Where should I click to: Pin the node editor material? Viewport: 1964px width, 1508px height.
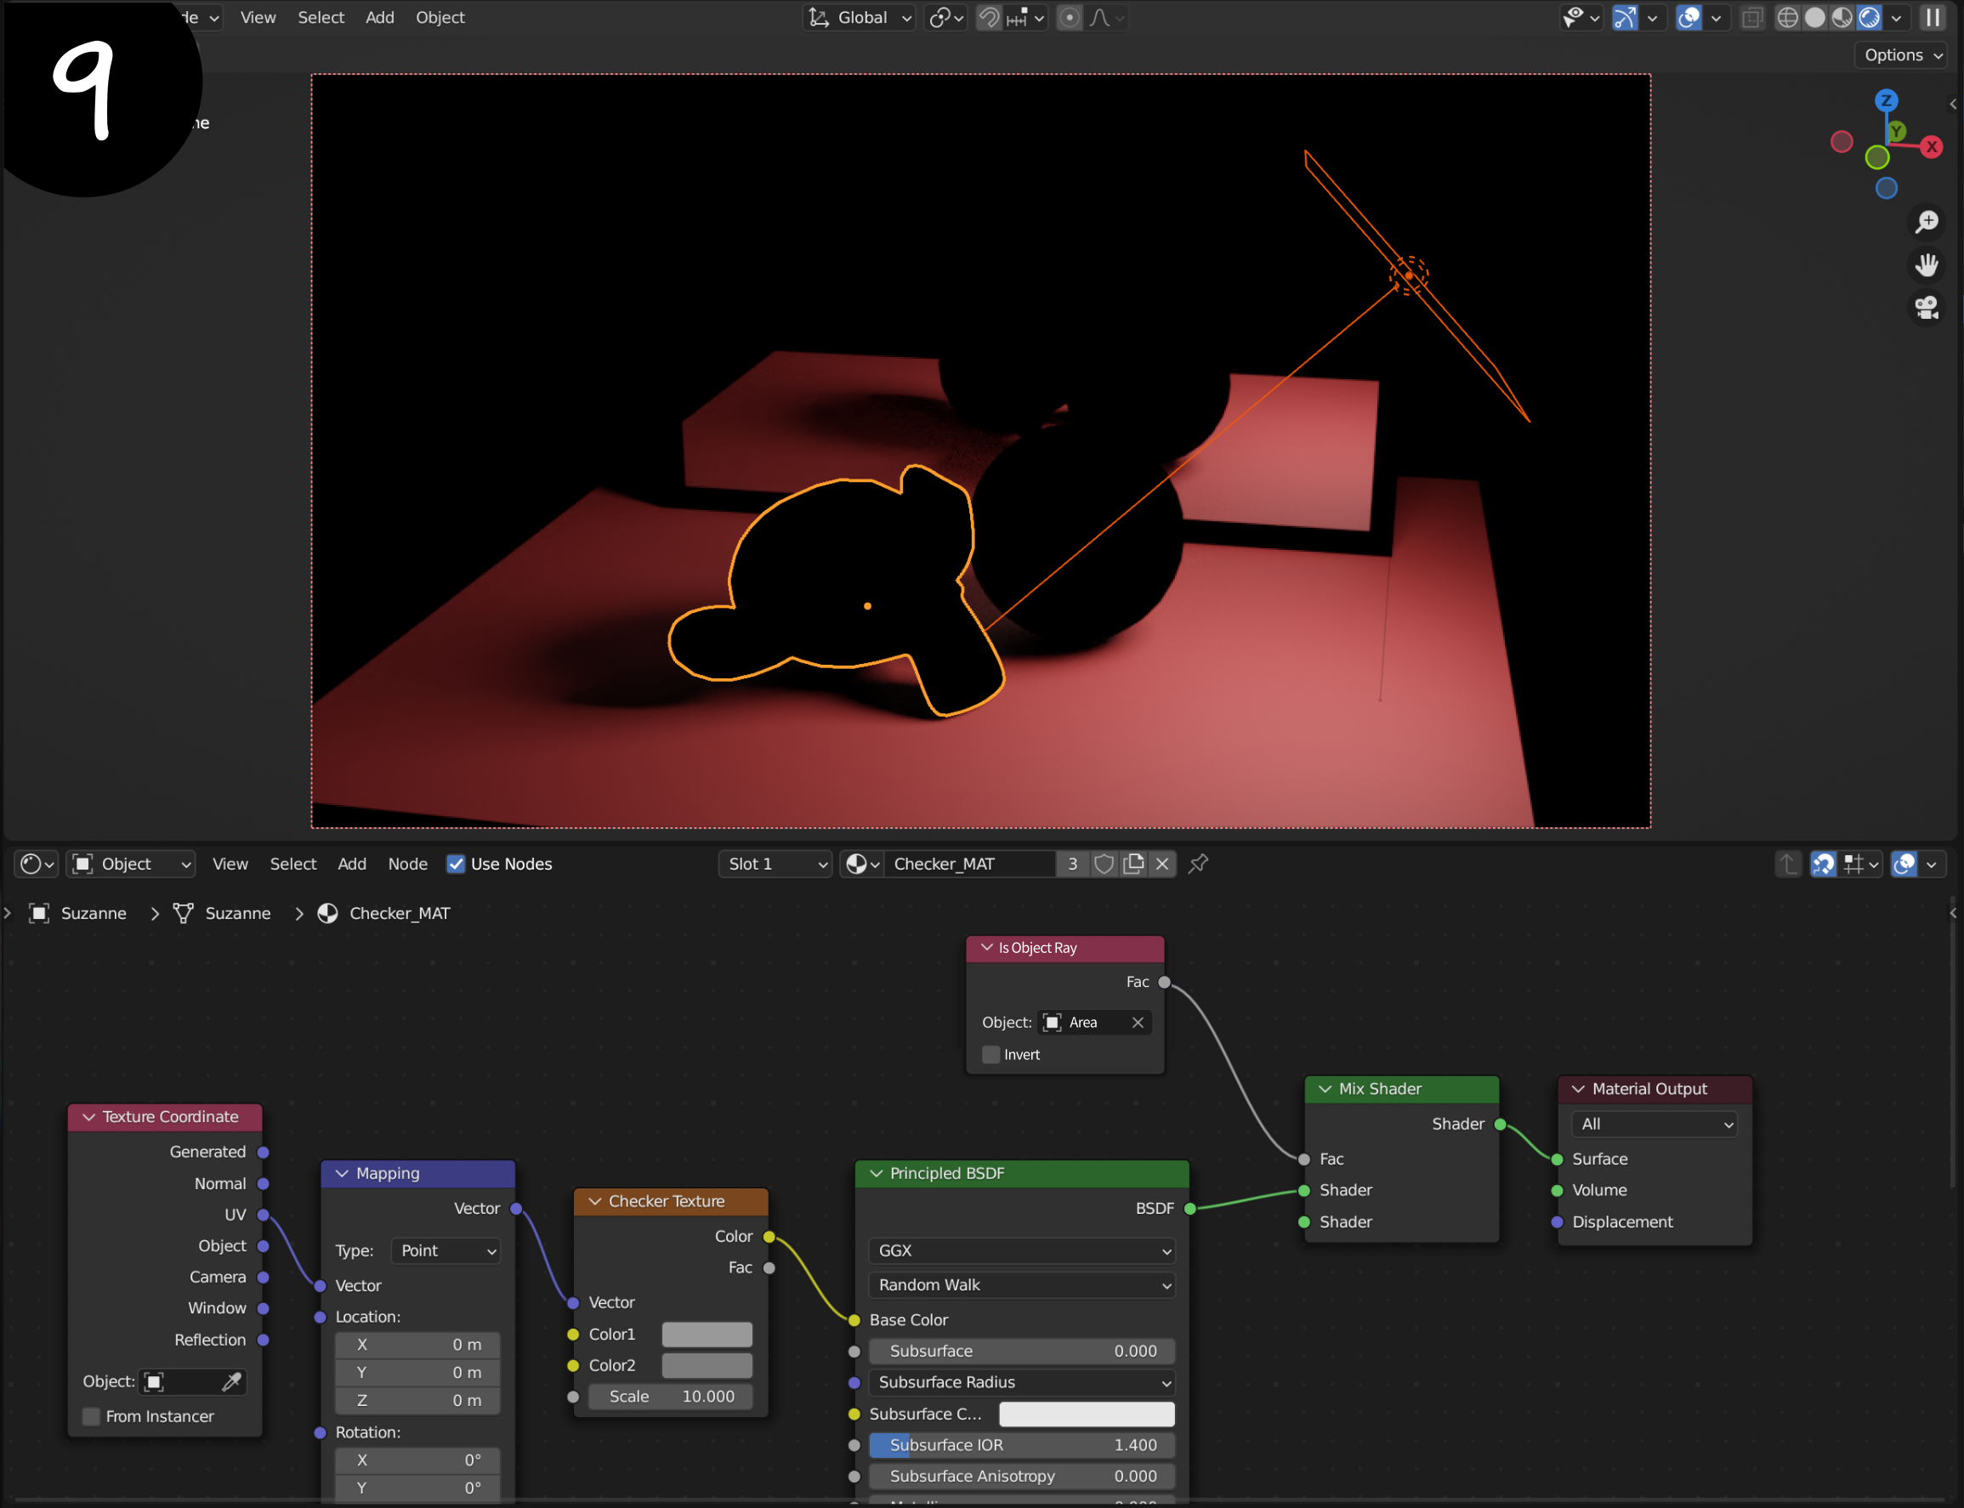[x=1198, y=864]
